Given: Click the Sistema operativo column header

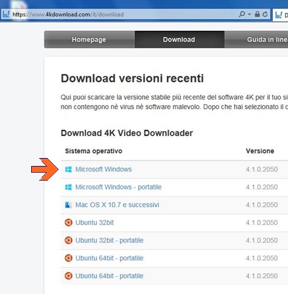Looking at the screenshot, I should (94, 151).
